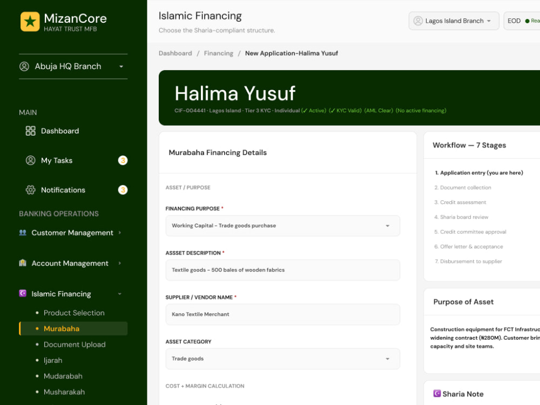Click workflow stage 2 Document collection

pos(463,187)
